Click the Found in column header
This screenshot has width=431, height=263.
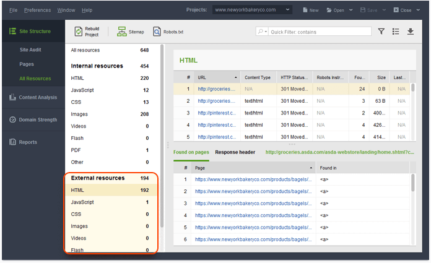point(362,168)
